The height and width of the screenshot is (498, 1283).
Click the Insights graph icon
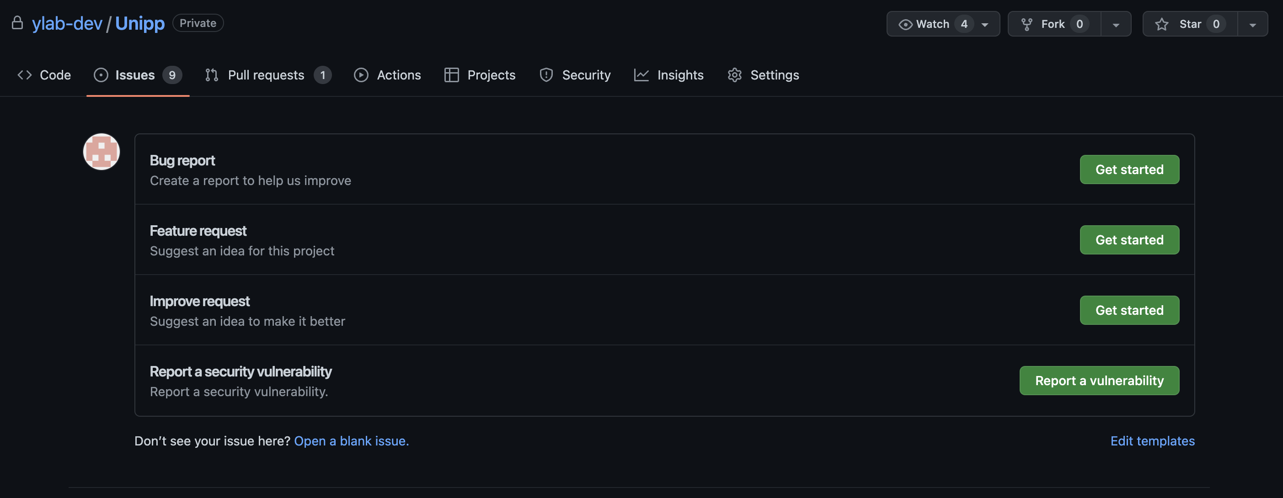(x=641, y=75)
